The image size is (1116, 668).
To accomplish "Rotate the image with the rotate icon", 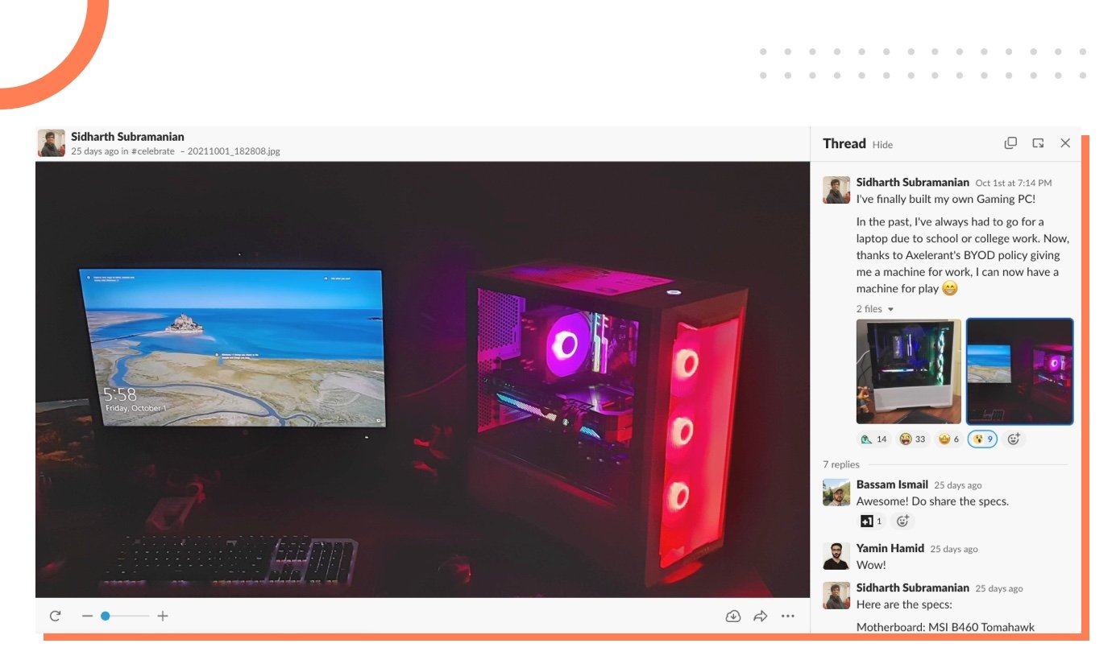I will [55, 616].
